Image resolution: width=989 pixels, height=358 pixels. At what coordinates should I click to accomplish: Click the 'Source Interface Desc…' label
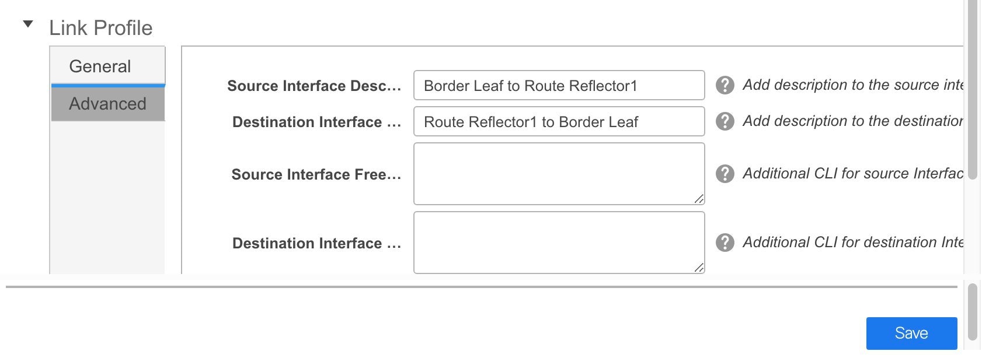314,86
